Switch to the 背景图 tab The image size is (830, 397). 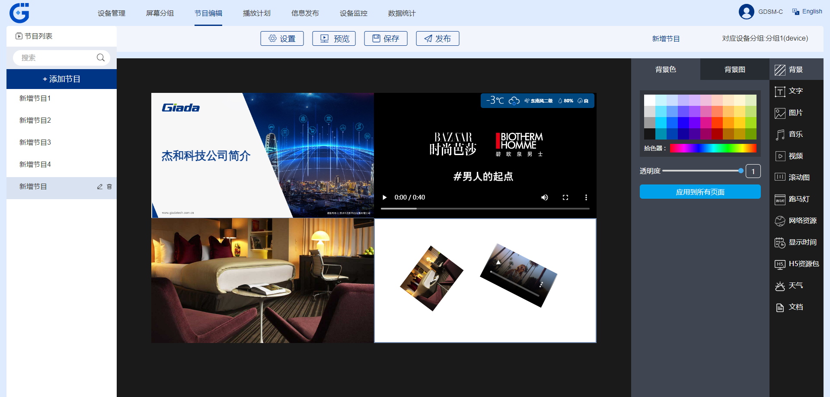click(734, 70)
